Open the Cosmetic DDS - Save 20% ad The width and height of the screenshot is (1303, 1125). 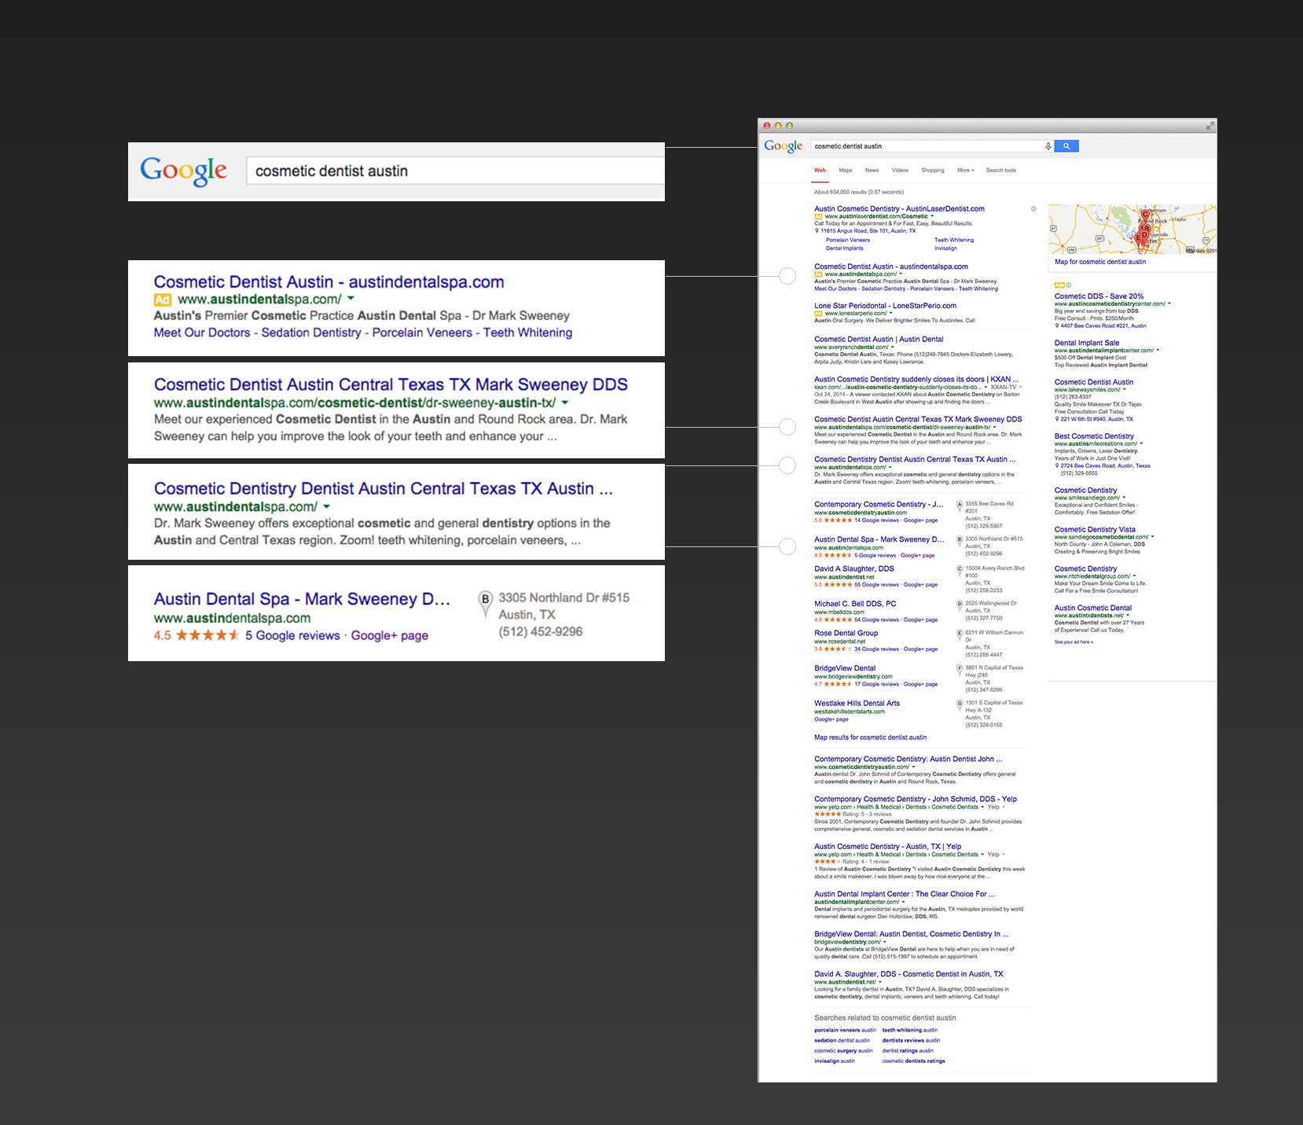(x=1099, y=296)
